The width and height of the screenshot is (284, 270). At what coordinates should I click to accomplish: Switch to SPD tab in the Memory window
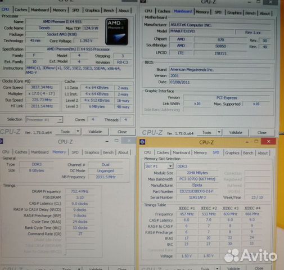click(75, 152)
